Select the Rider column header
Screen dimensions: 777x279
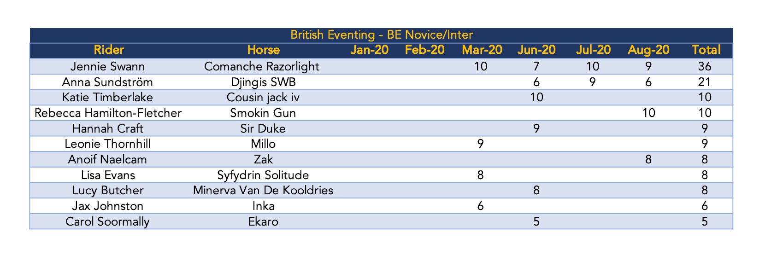tap(109, 50)
